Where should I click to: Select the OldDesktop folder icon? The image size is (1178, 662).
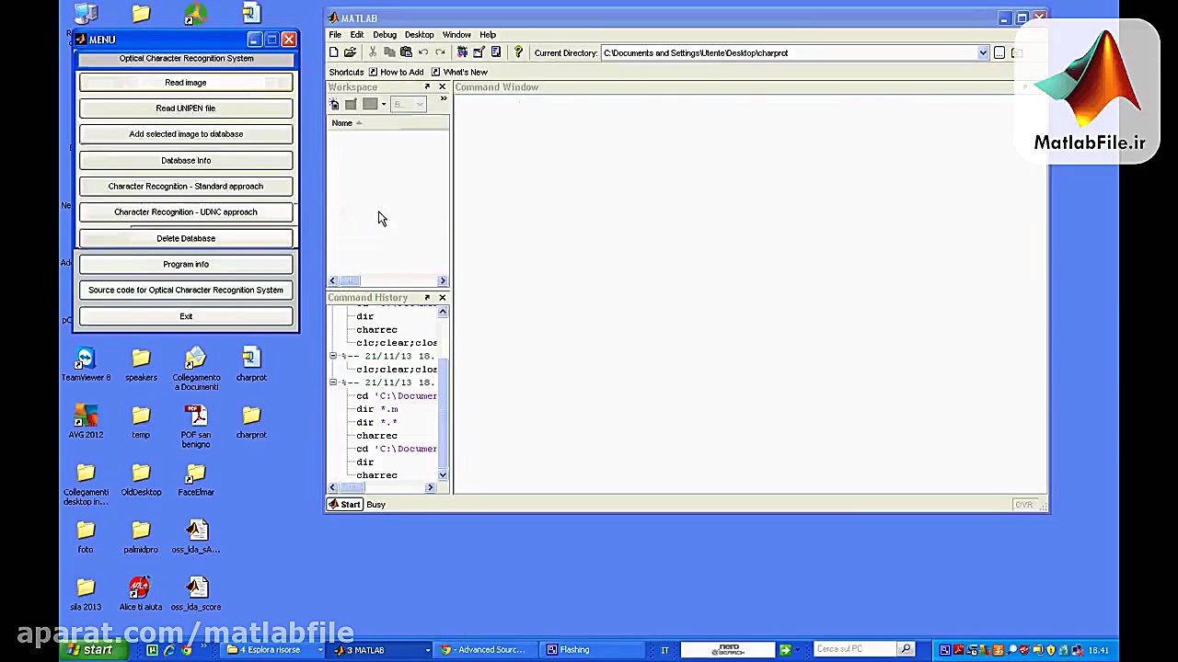click(141, 479)
